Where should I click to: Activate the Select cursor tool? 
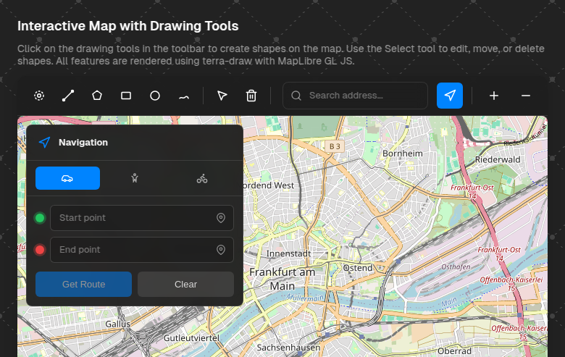(222, 96)
